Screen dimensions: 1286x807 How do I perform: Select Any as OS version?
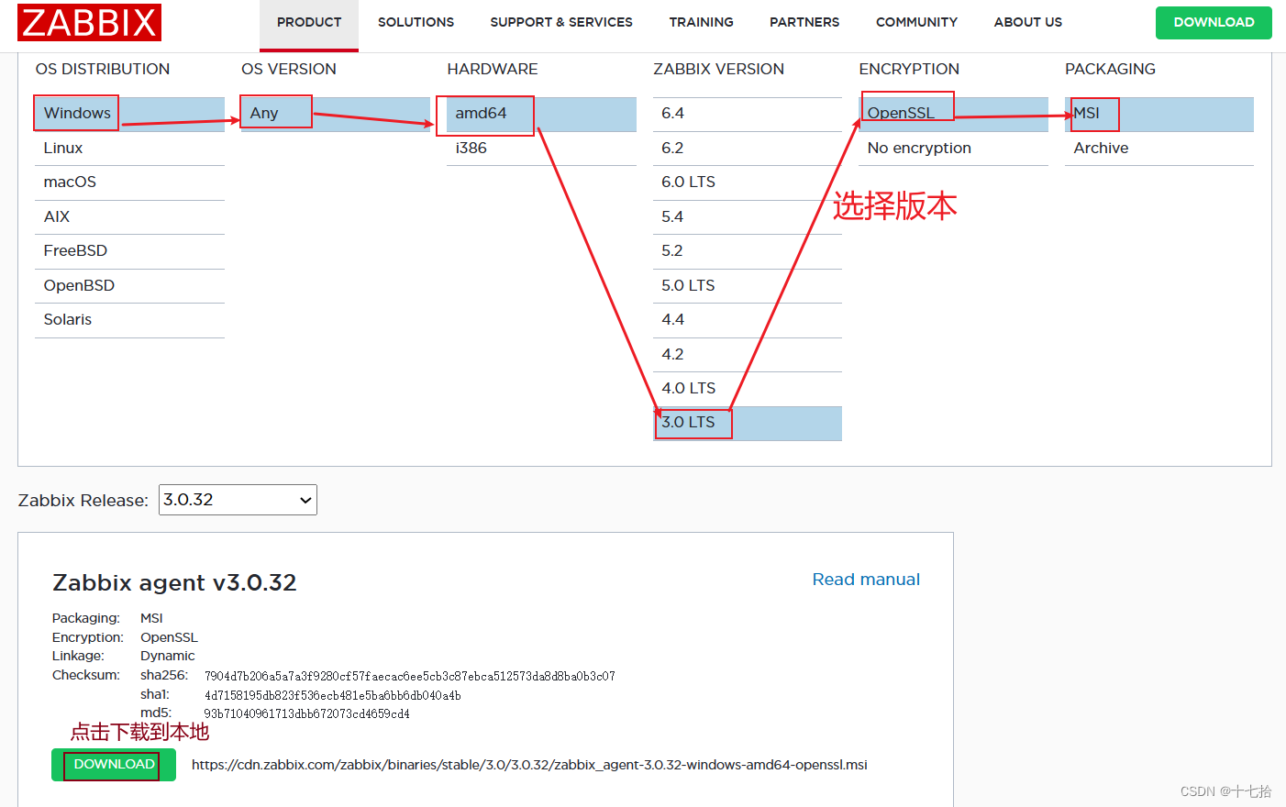[336, 114]
